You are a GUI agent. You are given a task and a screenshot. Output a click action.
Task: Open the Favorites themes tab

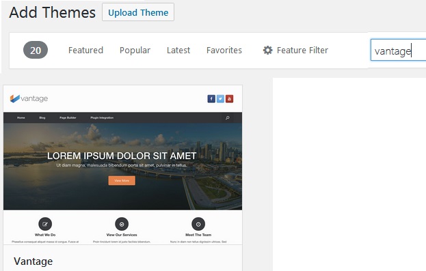[224, 51]
